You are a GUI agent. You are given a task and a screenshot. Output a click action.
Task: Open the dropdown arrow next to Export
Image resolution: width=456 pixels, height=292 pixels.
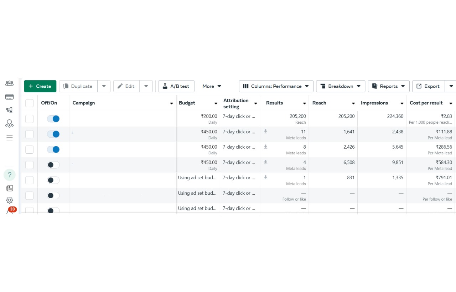click(451, 86)
